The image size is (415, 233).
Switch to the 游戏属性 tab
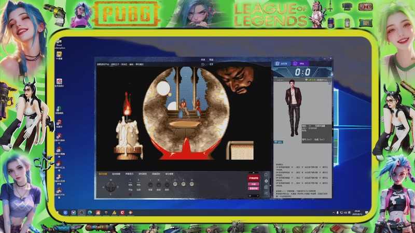click(x=143, y=174)
